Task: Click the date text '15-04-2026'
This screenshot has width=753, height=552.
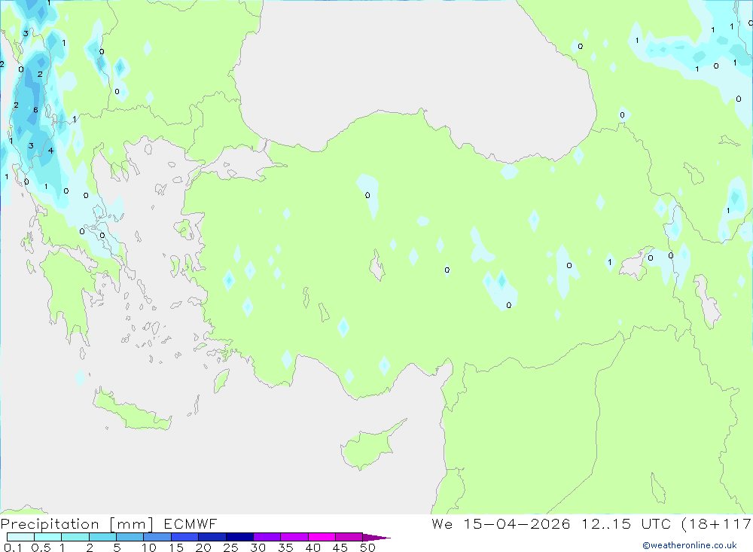Action: tap(517, 523)
